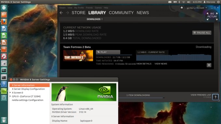Screen dimensions: 221x124
Task: Open the Steam menu in Steam window
Action: (62, 8)
